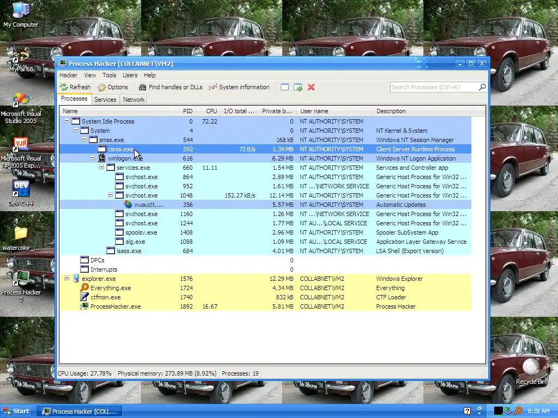This screenshot has height=418, width=558.
Task: Sort by the User name column header
Action: point(335,111)
